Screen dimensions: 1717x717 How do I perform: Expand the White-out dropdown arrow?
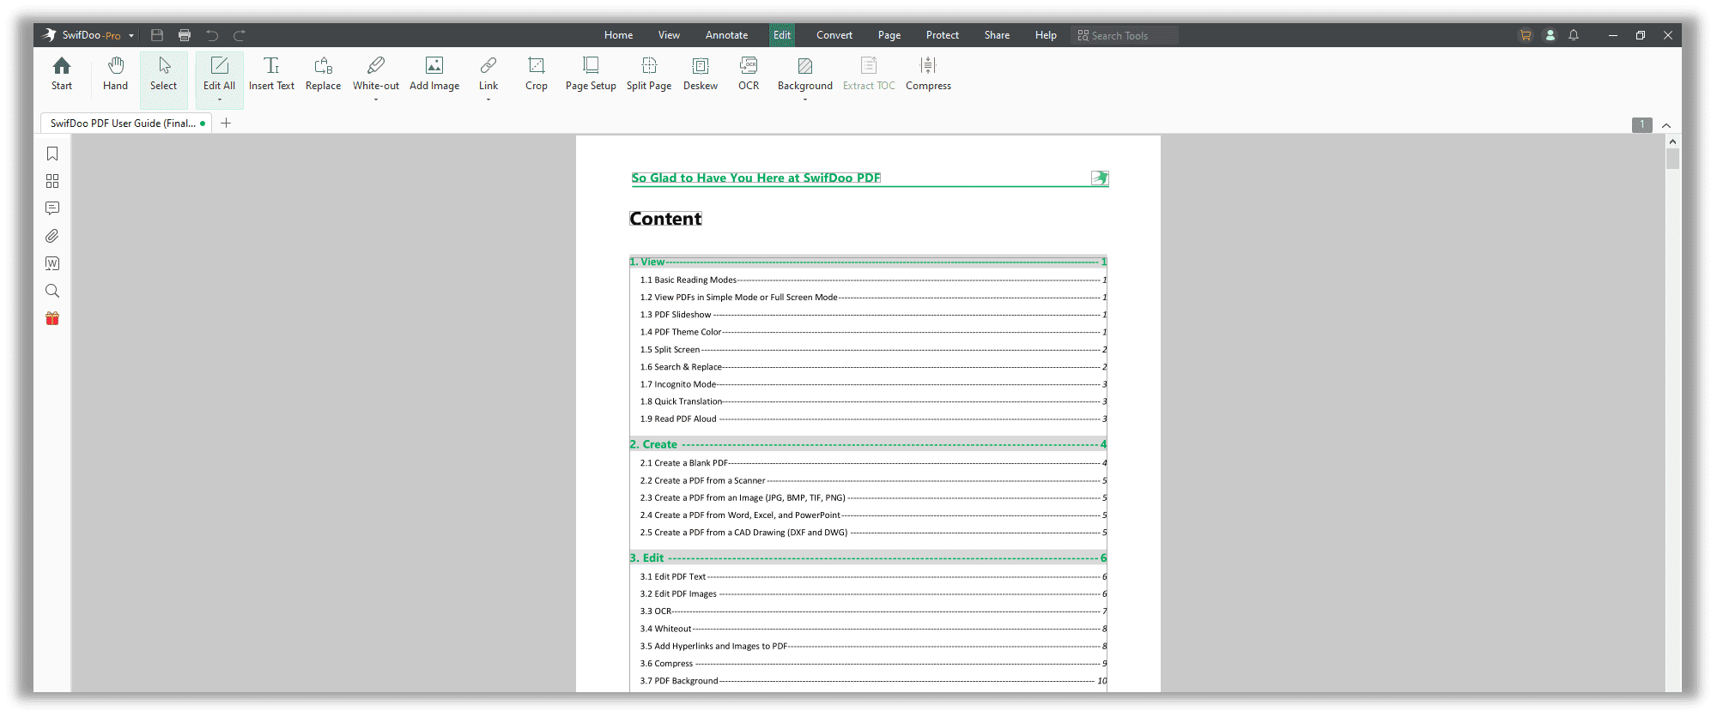[x=376, y=99]
